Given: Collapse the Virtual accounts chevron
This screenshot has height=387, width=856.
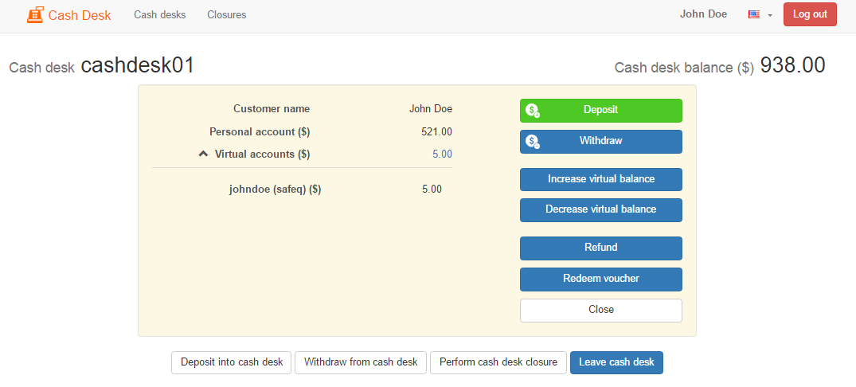Looking at the screenshot, I should click(203, 154).
